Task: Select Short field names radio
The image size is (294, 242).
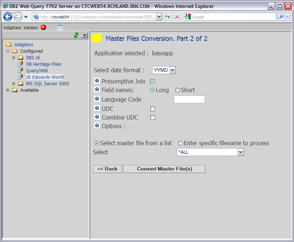Action: pyautogui.click(x=177, y=90)
